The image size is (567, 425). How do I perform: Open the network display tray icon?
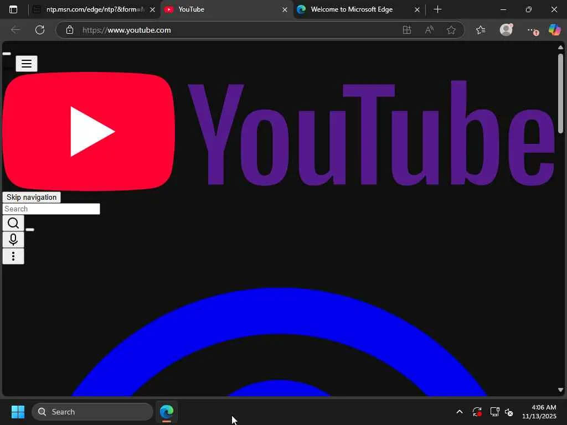(x=494, y=412)
